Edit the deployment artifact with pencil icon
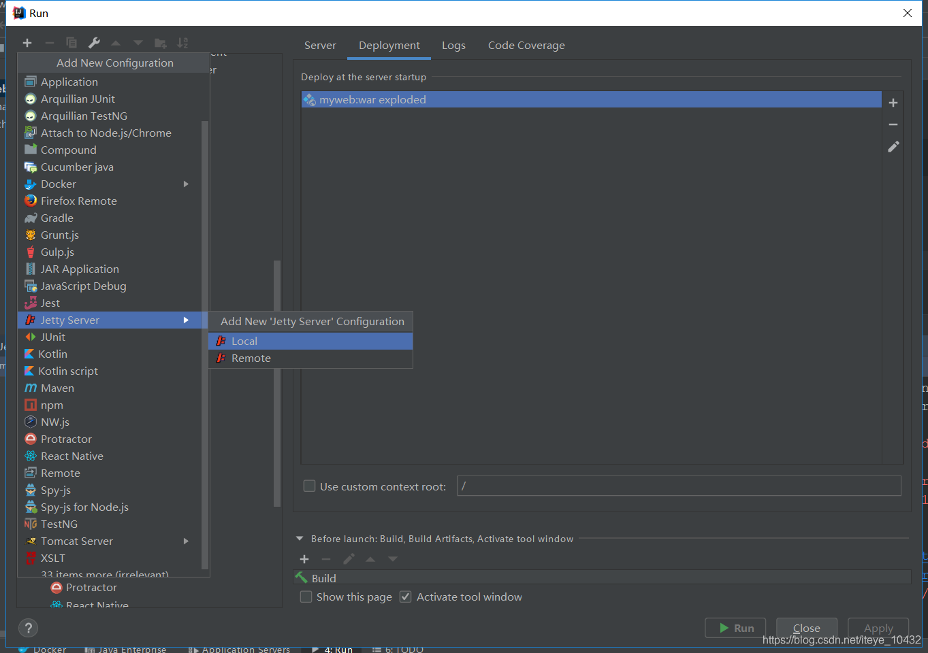Image resolution: width=928 pixels, height=653 pixels. 893,146
